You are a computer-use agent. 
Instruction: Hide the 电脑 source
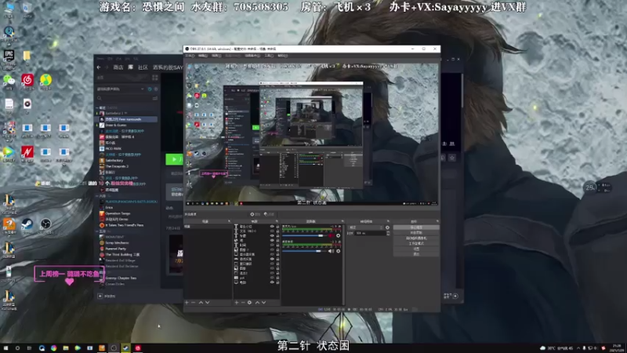[272, 282]
